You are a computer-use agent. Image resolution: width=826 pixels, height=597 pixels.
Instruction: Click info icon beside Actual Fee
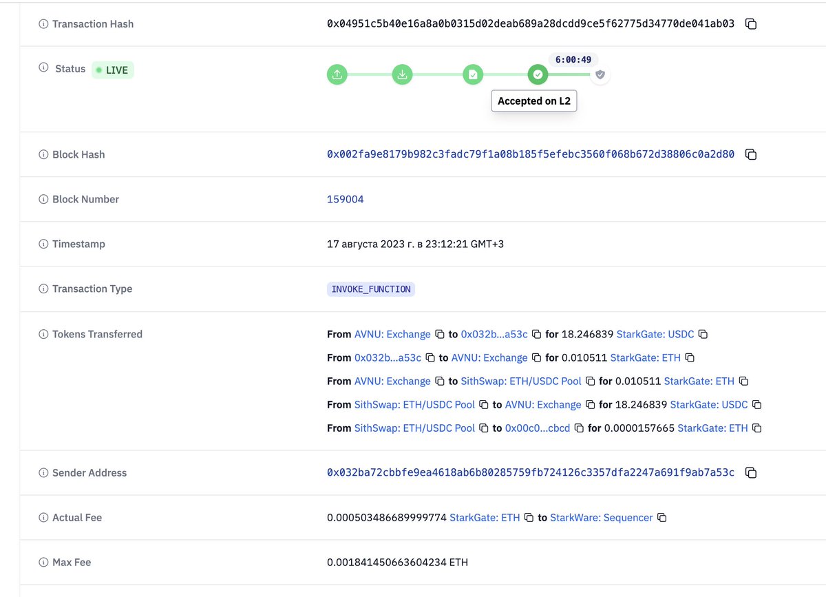pos(43,518)
